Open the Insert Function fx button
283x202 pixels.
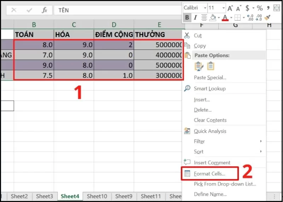[x=45, y=10]
